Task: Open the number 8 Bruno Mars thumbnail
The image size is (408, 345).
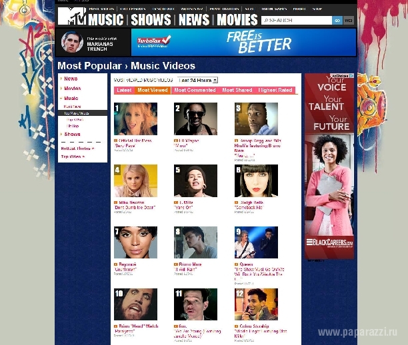Action: (x=195, y=242)
